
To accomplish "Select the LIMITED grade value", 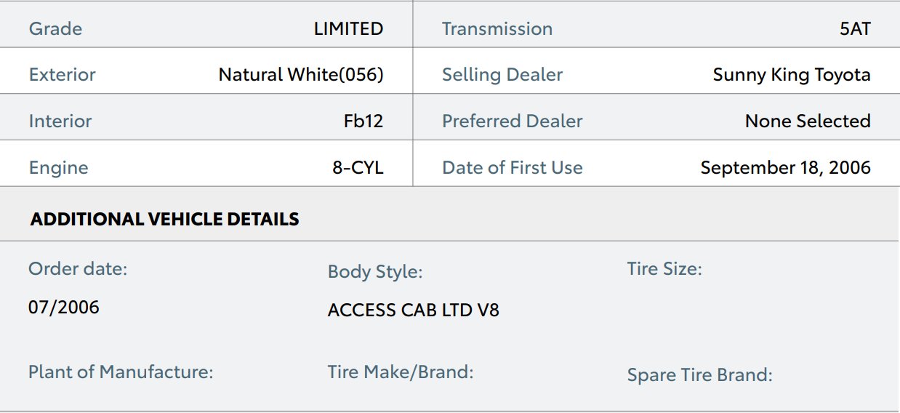I will coord(348,29).
